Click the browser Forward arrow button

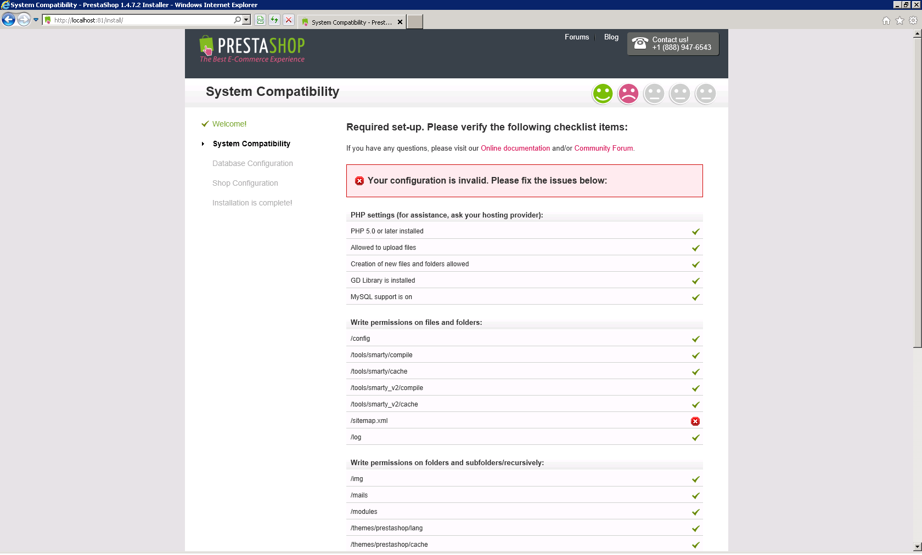click(24, 20)
